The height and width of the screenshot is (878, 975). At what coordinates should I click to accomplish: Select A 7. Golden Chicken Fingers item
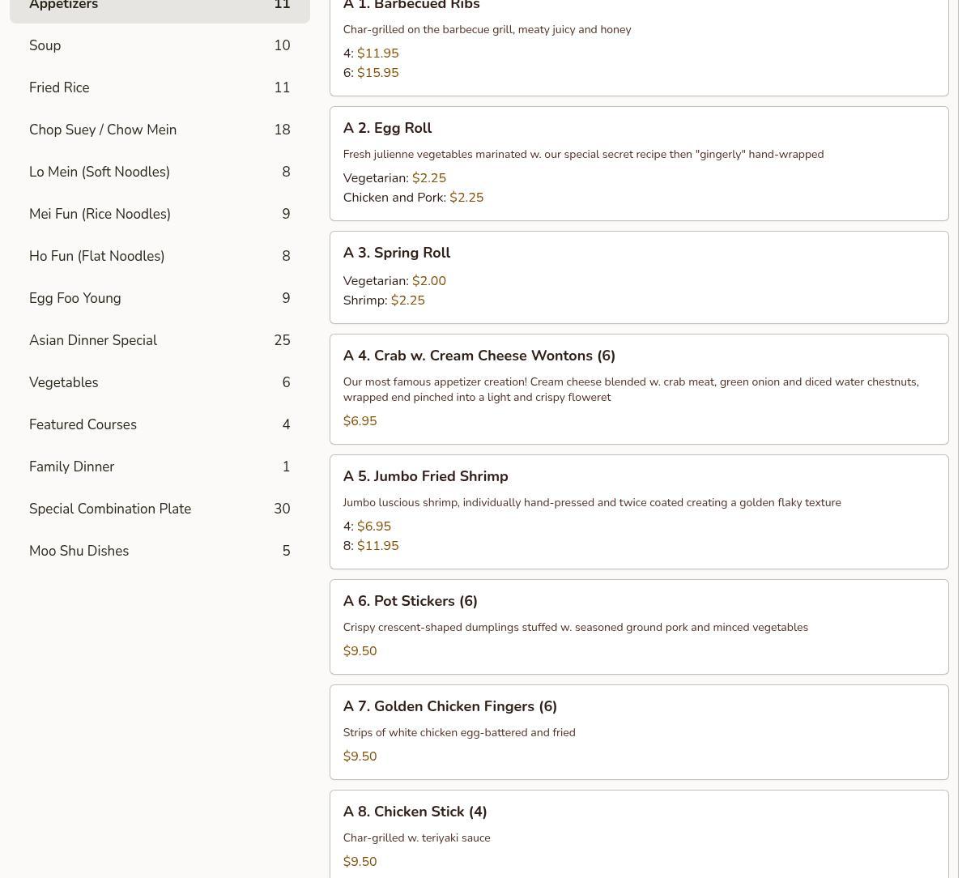pos(638,731)
